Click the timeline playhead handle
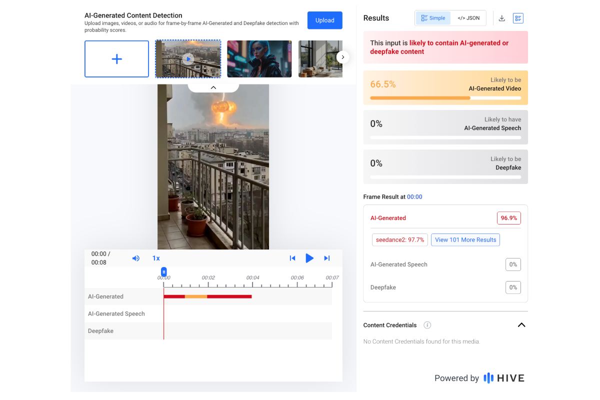The image size is (600, 400). [x=163, y=271]
